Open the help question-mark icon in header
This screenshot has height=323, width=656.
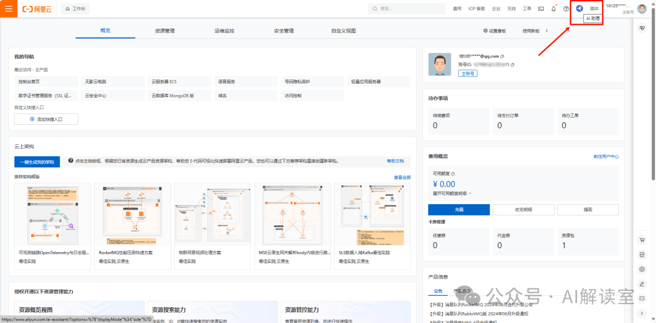567,8
